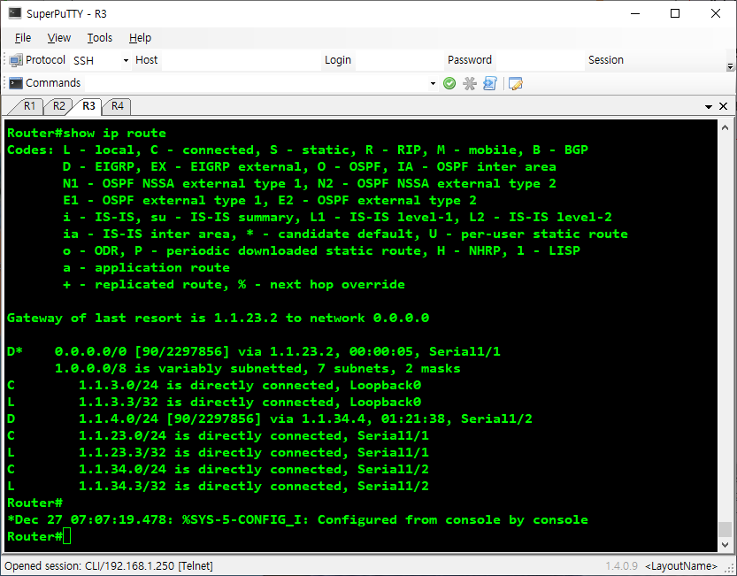Screen dimensions: 737x576
Task: Open the View menu
Action: (58, 38)
